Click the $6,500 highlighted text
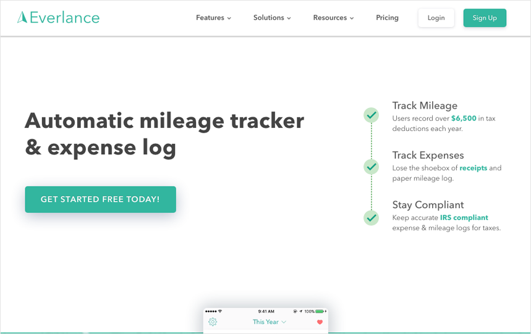The height and width of the screenshot is (334, 531). (464, 119)
